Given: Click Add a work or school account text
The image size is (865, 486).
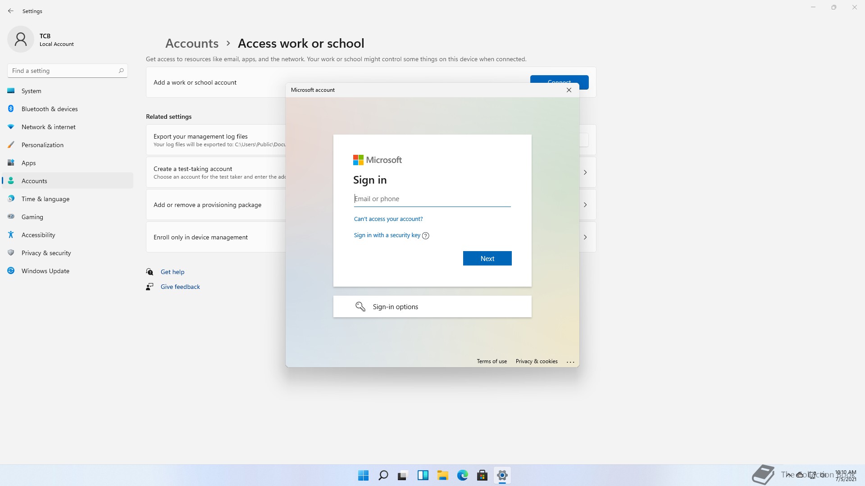Looking at the screenshot, I should point(195,82).
